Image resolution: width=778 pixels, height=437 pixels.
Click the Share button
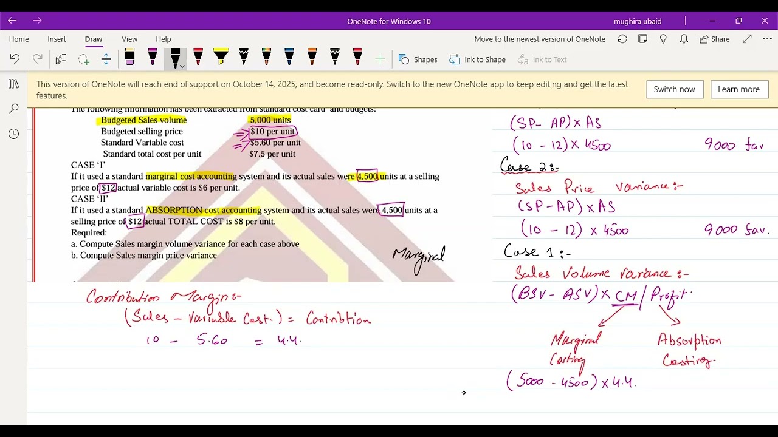(714, 39)
